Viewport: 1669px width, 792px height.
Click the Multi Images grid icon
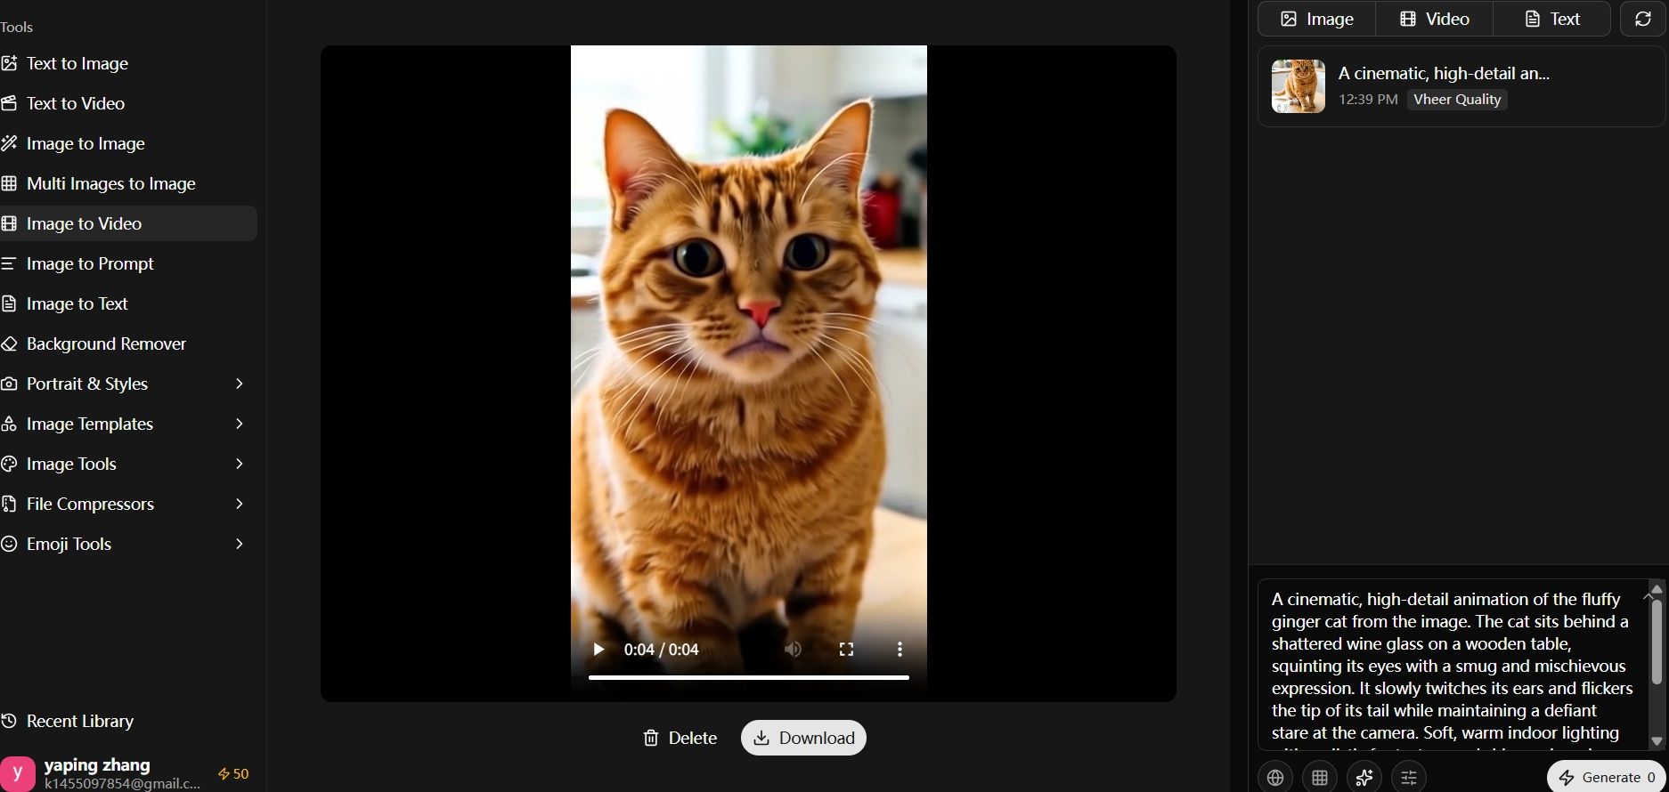tap(9, 183)
